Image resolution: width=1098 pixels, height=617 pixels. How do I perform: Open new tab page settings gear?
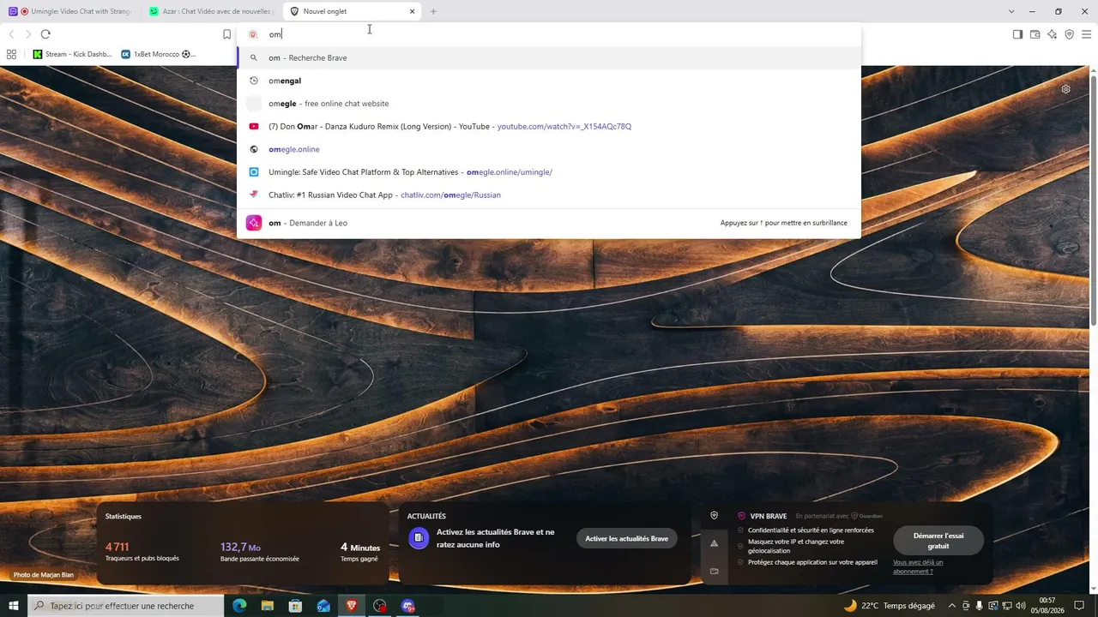(1065, 89)
